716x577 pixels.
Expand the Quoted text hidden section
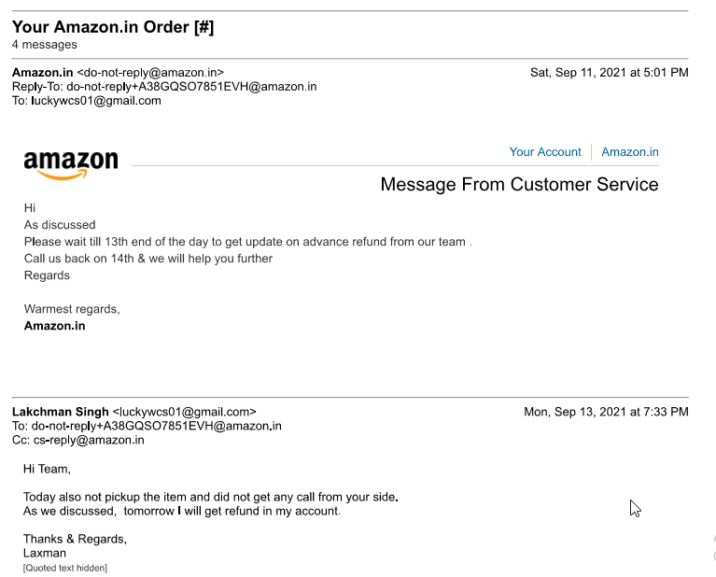(x=65, y=568)
